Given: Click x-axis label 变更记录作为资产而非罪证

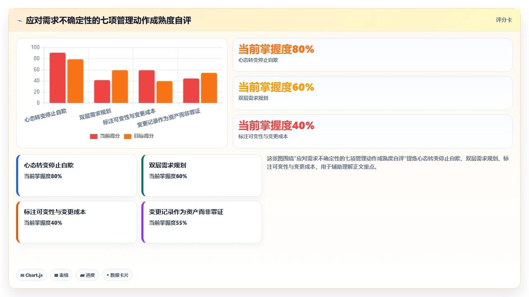Looking at the screenshot, I should click(169, 118).
